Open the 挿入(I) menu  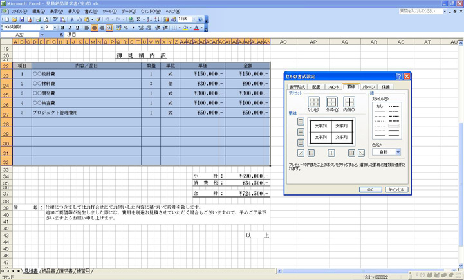73,11
